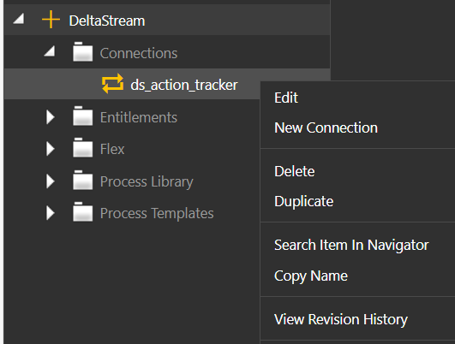This screenshot has width=455, height=344.
Task: Select the ds_action_tracker item
Action: click(x=184, y=86)
